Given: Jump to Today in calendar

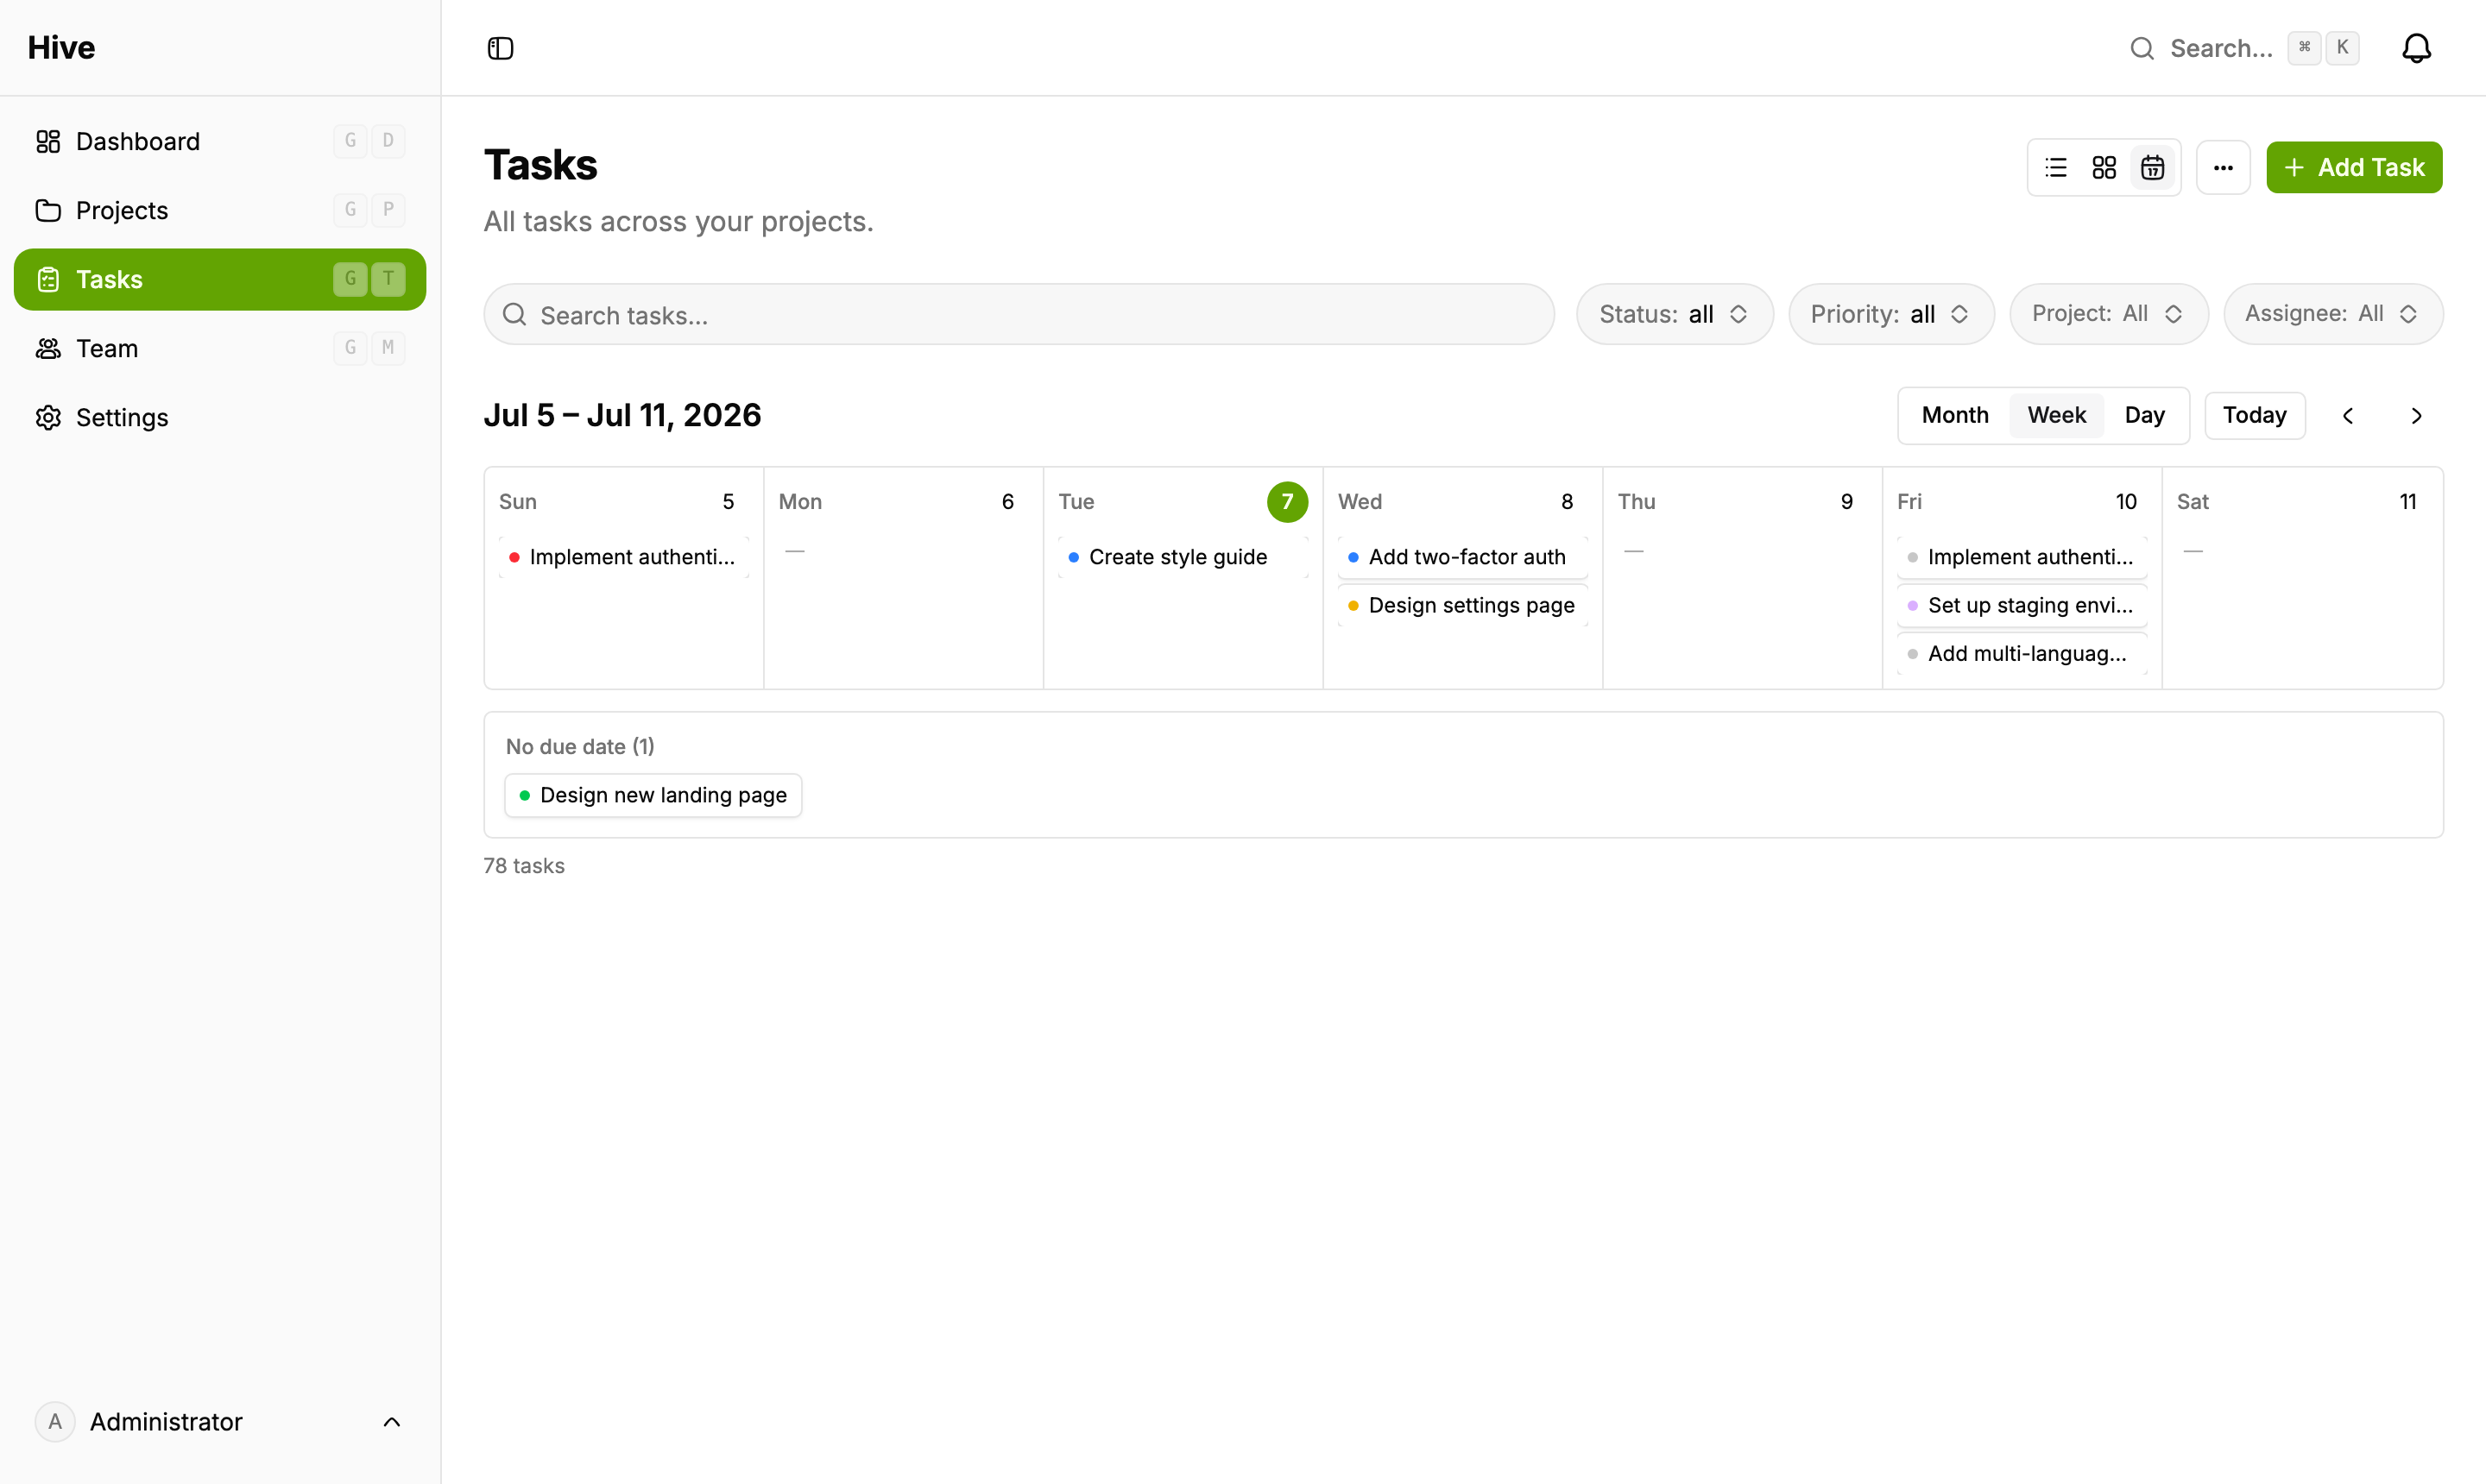Looking at the screenshot, I should [x=2254, y=416].
